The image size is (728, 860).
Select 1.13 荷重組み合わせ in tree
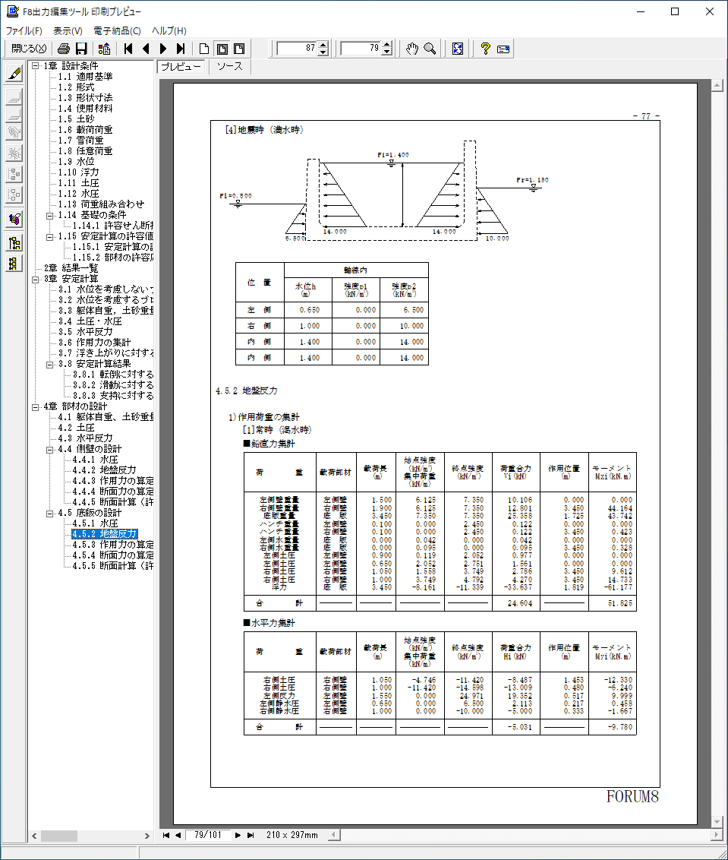click(x=102, y=204)
